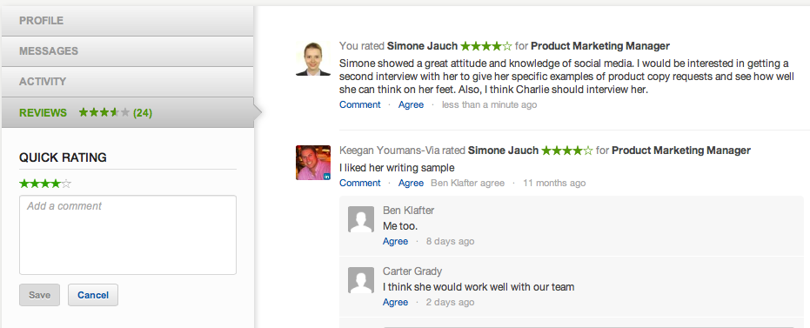Open the Messages tab

(128, 51)
